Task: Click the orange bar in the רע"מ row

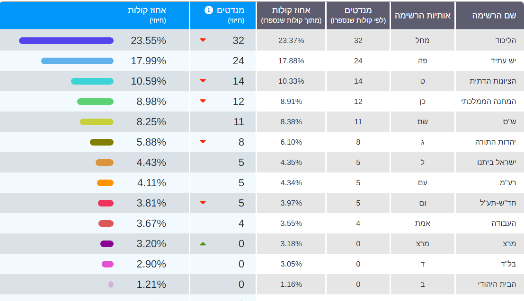Action: click(x=105, y=183)
